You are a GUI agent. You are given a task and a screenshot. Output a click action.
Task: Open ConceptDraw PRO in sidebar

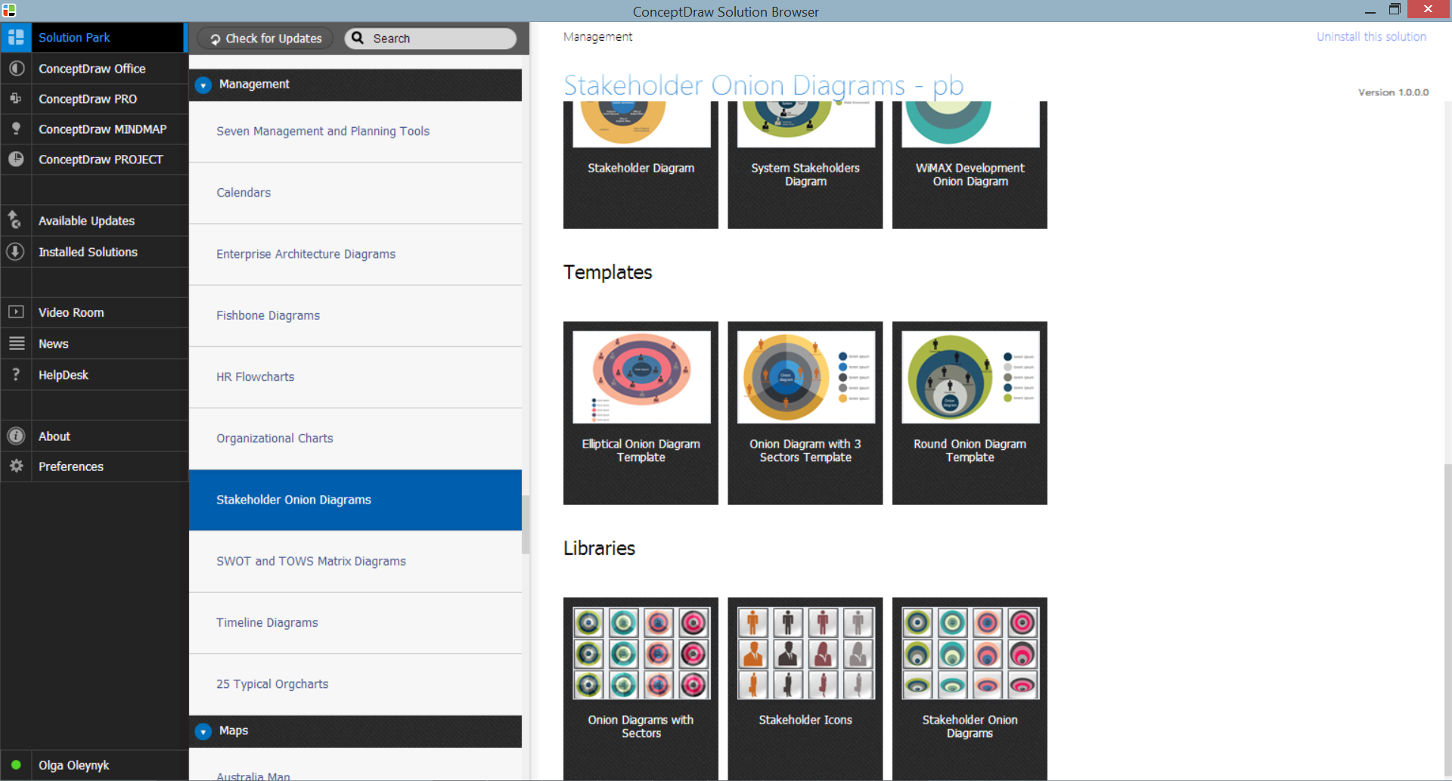pyautogui.click(x=94, y=98)
